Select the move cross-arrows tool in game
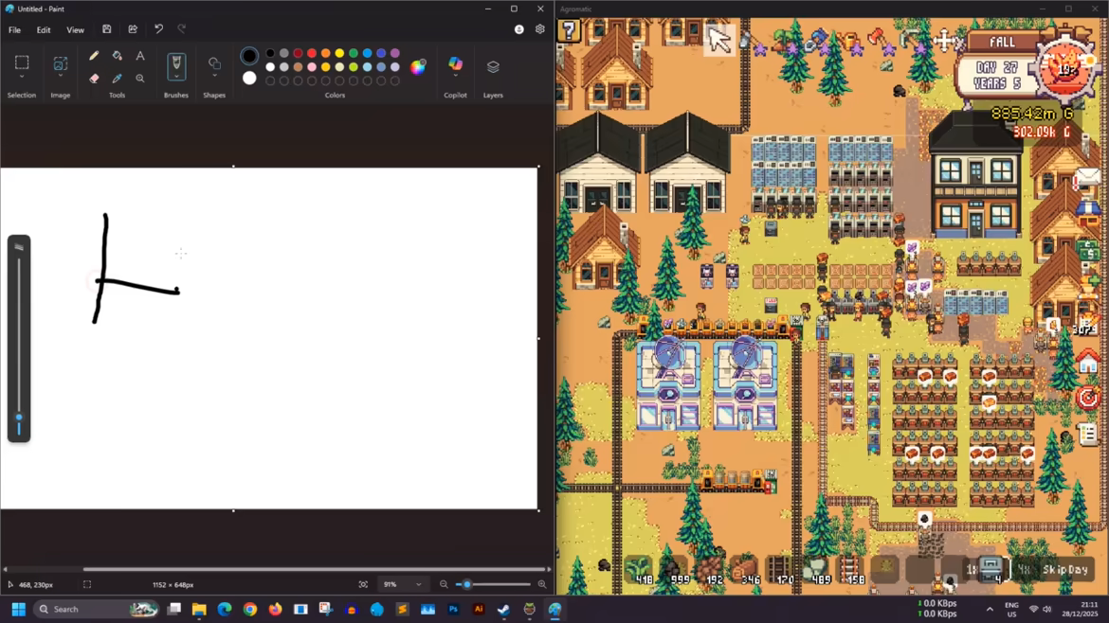The width and height of the screenshot is (1109, 623). point(944,41)
